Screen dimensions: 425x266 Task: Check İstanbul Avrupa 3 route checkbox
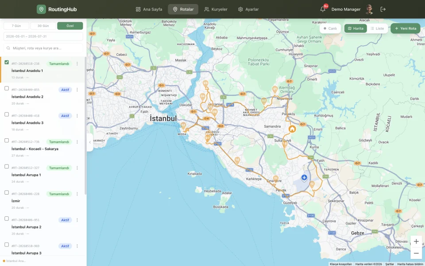tap(7, 245)
